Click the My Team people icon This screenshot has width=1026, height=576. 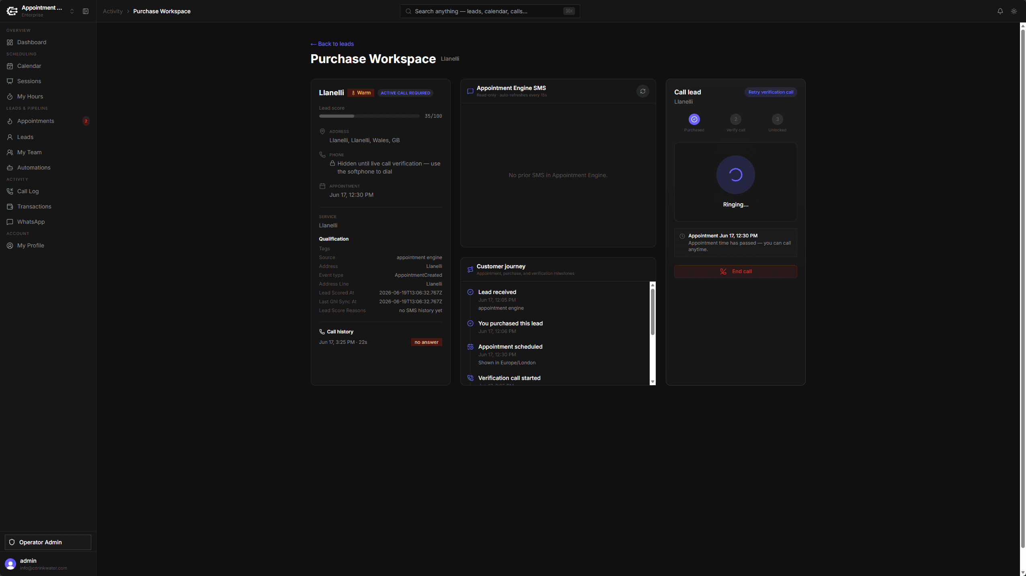pos(10,152)
